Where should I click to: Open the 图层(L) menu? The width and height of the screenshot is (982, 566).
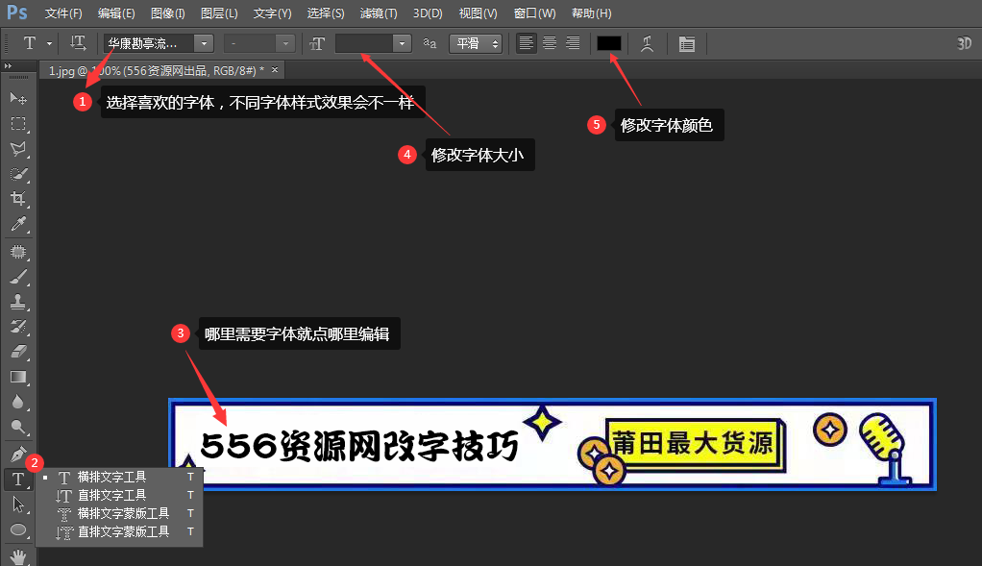point(219,13)
